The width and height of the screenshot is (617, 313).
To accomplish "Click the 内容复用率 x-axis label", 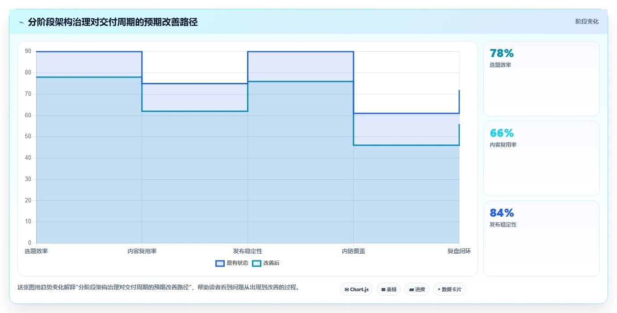I will pyautogui.click(x=142, y=251).
